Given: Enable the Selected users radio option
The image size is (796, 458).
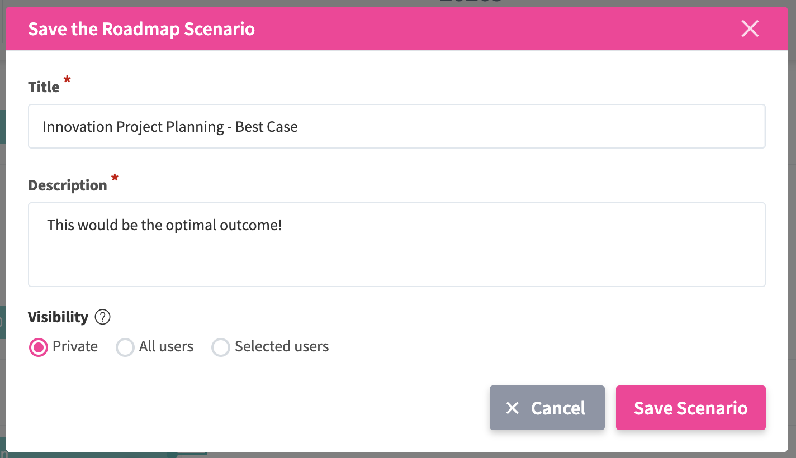Looking at the screenshot, I should pyautogui.click(x=221, y=347).
